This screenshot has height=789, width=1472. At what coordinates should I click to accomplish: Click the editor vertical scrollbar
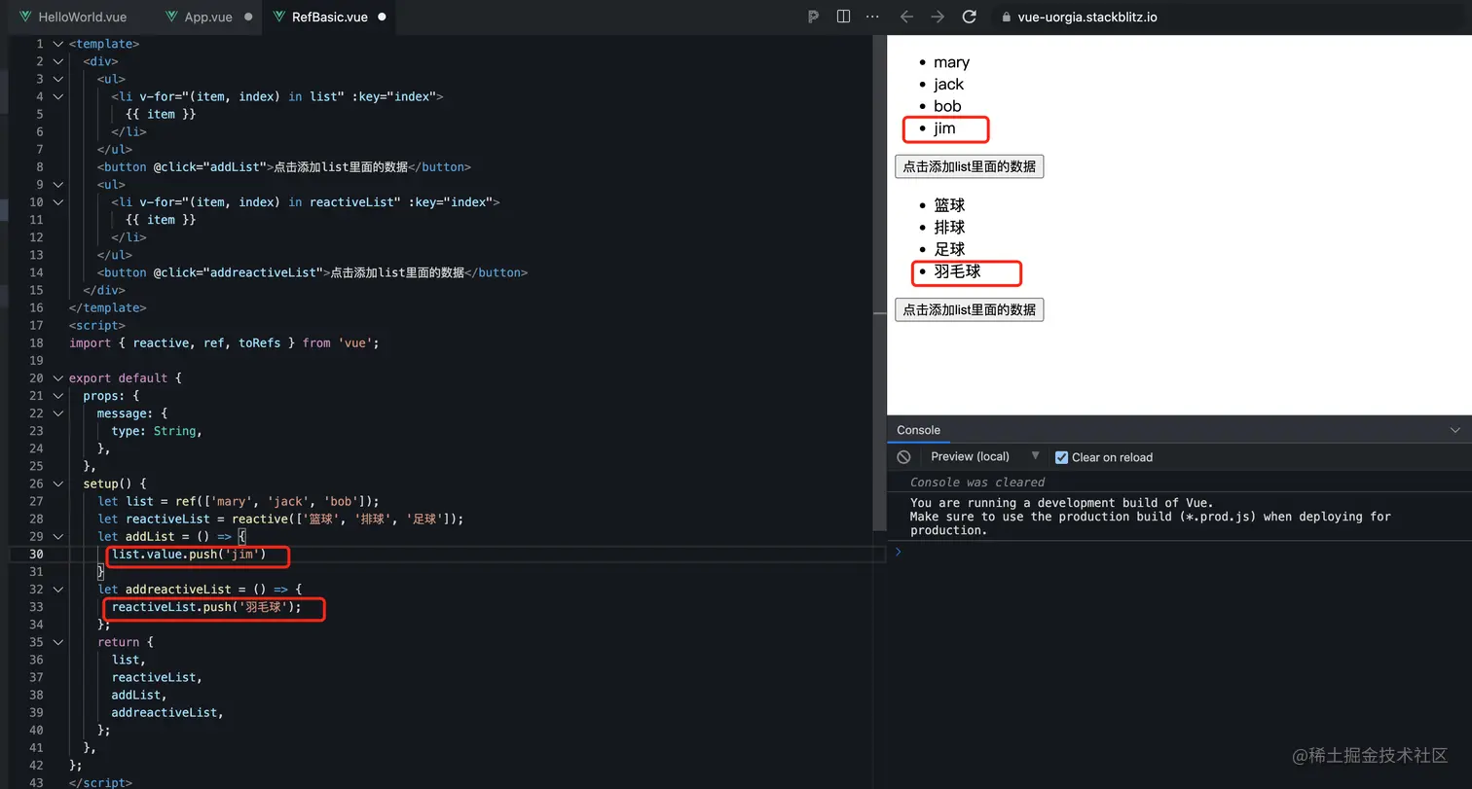pos(880,282)
